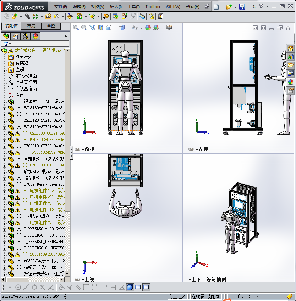Open the Hide/Show Items dropdown arrow

141,28
